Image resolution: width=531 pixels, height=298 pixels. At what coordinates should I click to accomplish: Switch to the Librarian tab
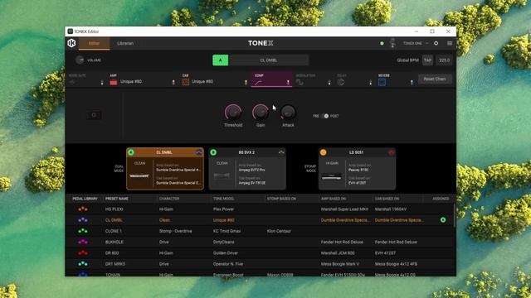point(125,43)
